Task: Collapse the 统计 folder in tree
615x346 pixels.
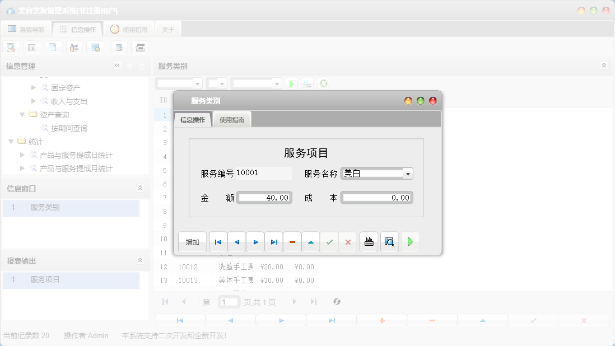Action: (11, 142)
